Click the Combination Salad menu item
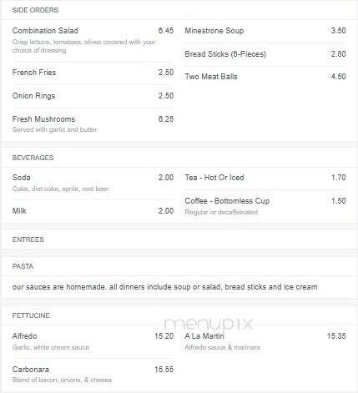This screenshot has width=358, height=393. tap(93, 40)
